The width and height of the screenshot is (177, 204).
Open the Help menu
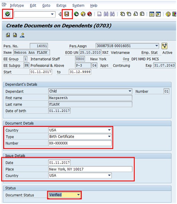[94, 6]
